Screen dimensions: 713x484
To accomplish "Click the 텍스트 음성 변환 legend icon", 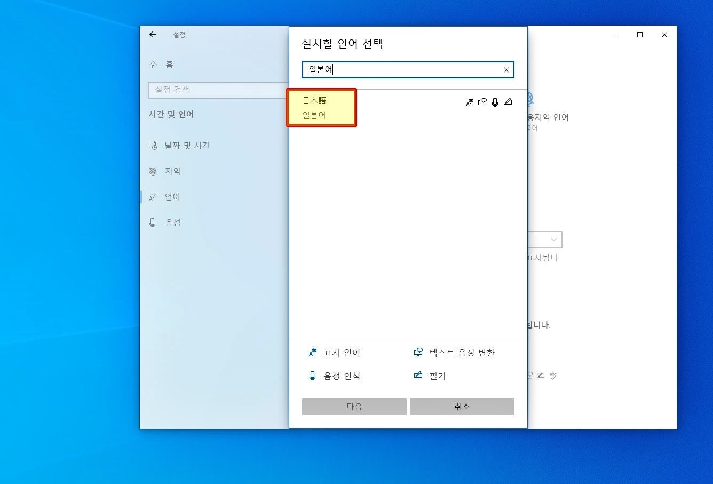I will point(418,352).
